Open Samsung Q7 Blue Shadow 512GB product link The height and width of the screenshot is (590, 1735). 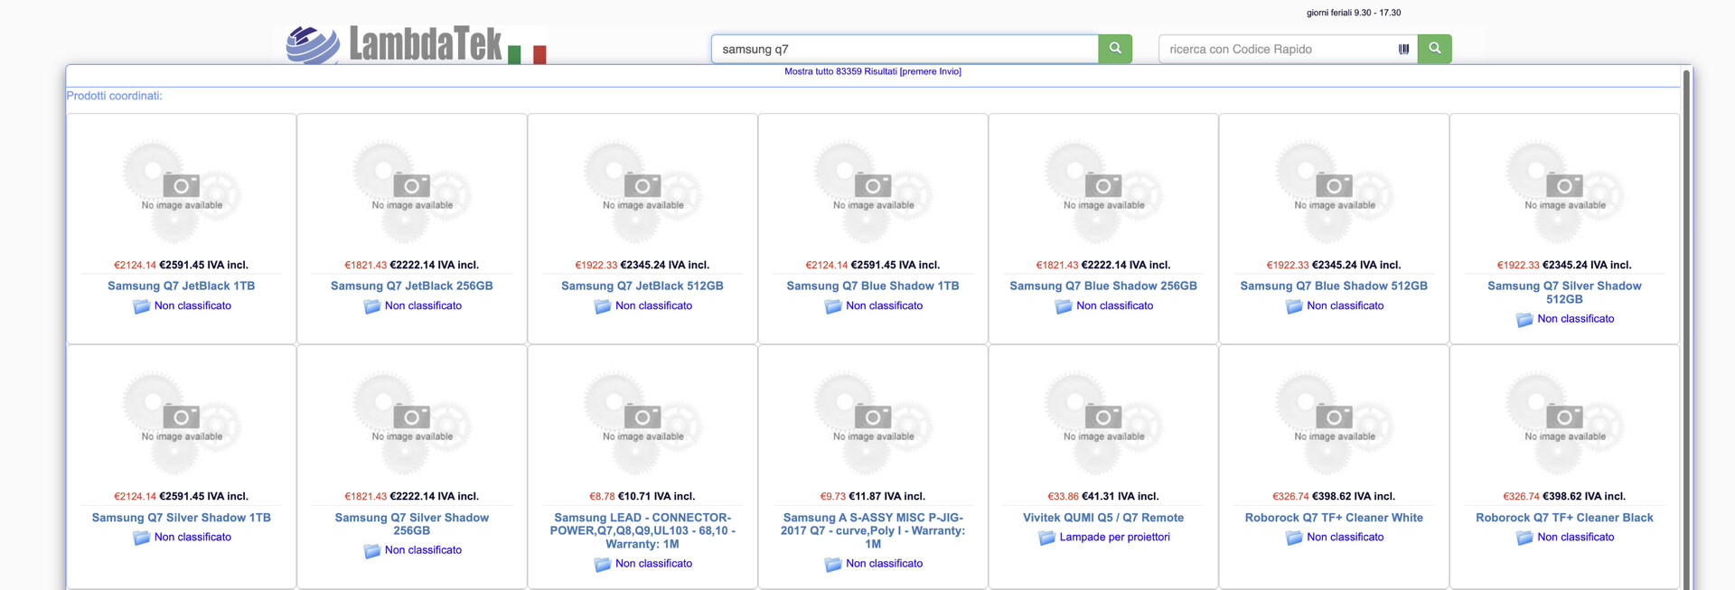(1334, 286)
